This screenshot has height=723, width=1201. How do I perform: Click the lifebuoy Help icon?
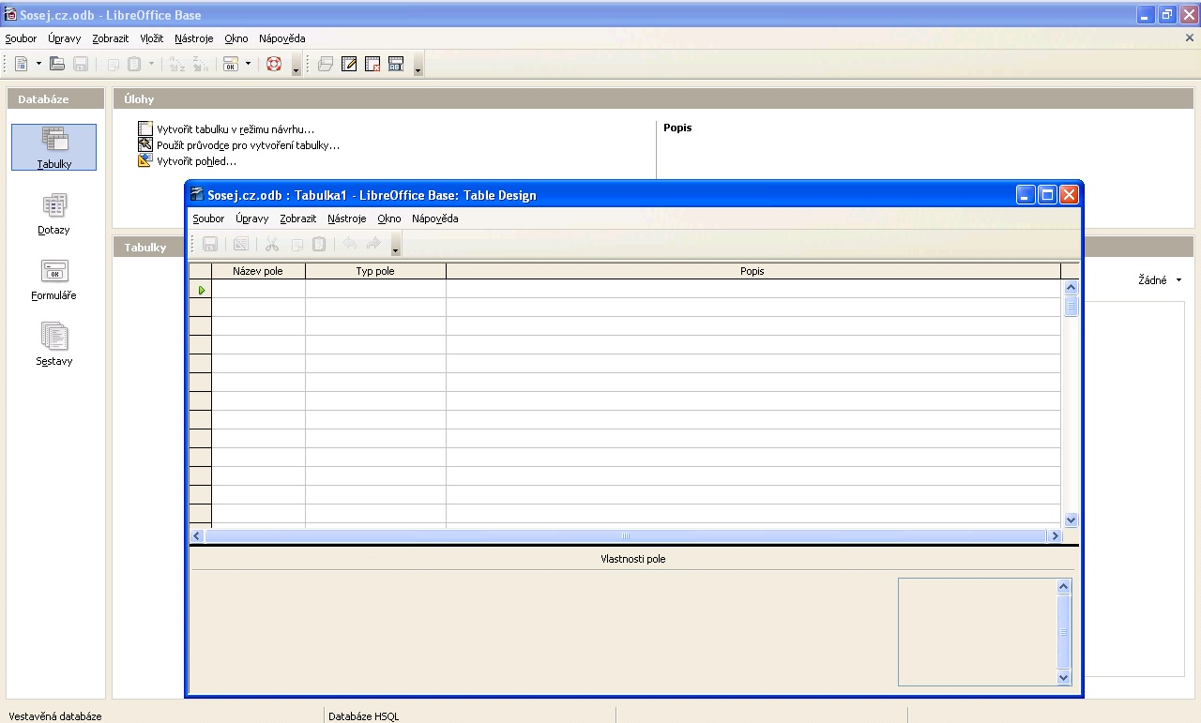[x=274, y=64]
